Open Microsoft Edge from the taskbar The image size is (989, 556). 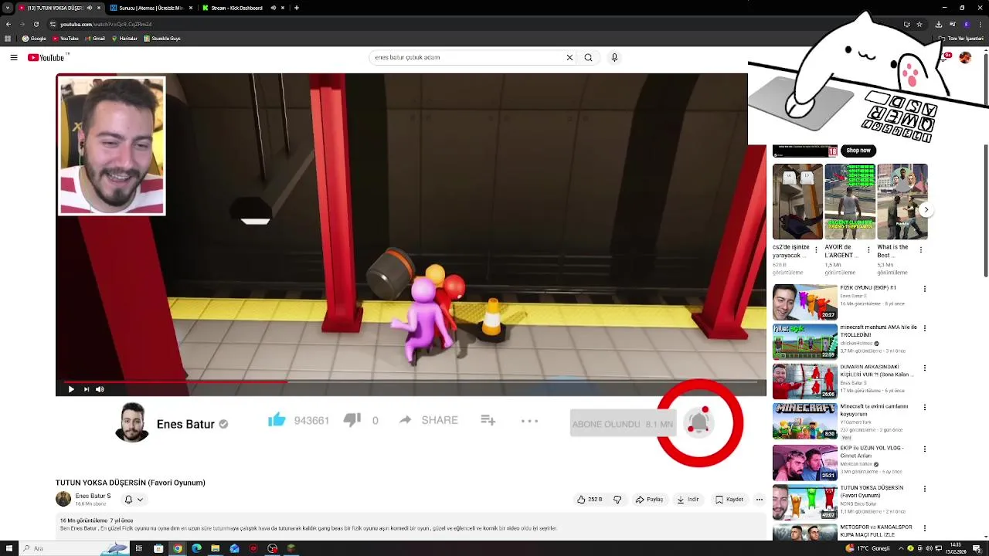coord(196,548)
